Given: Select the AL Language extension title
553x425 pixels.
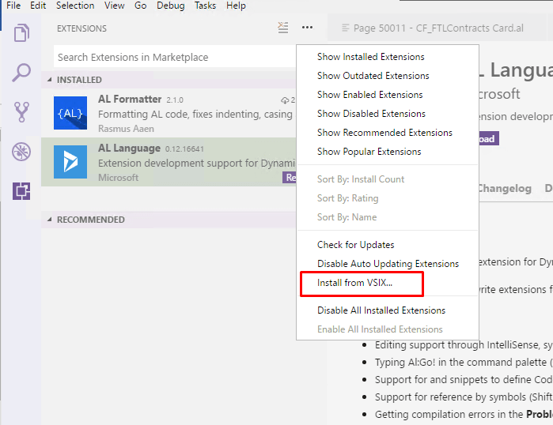Looking at the screenshot, I should coord(130,149).
